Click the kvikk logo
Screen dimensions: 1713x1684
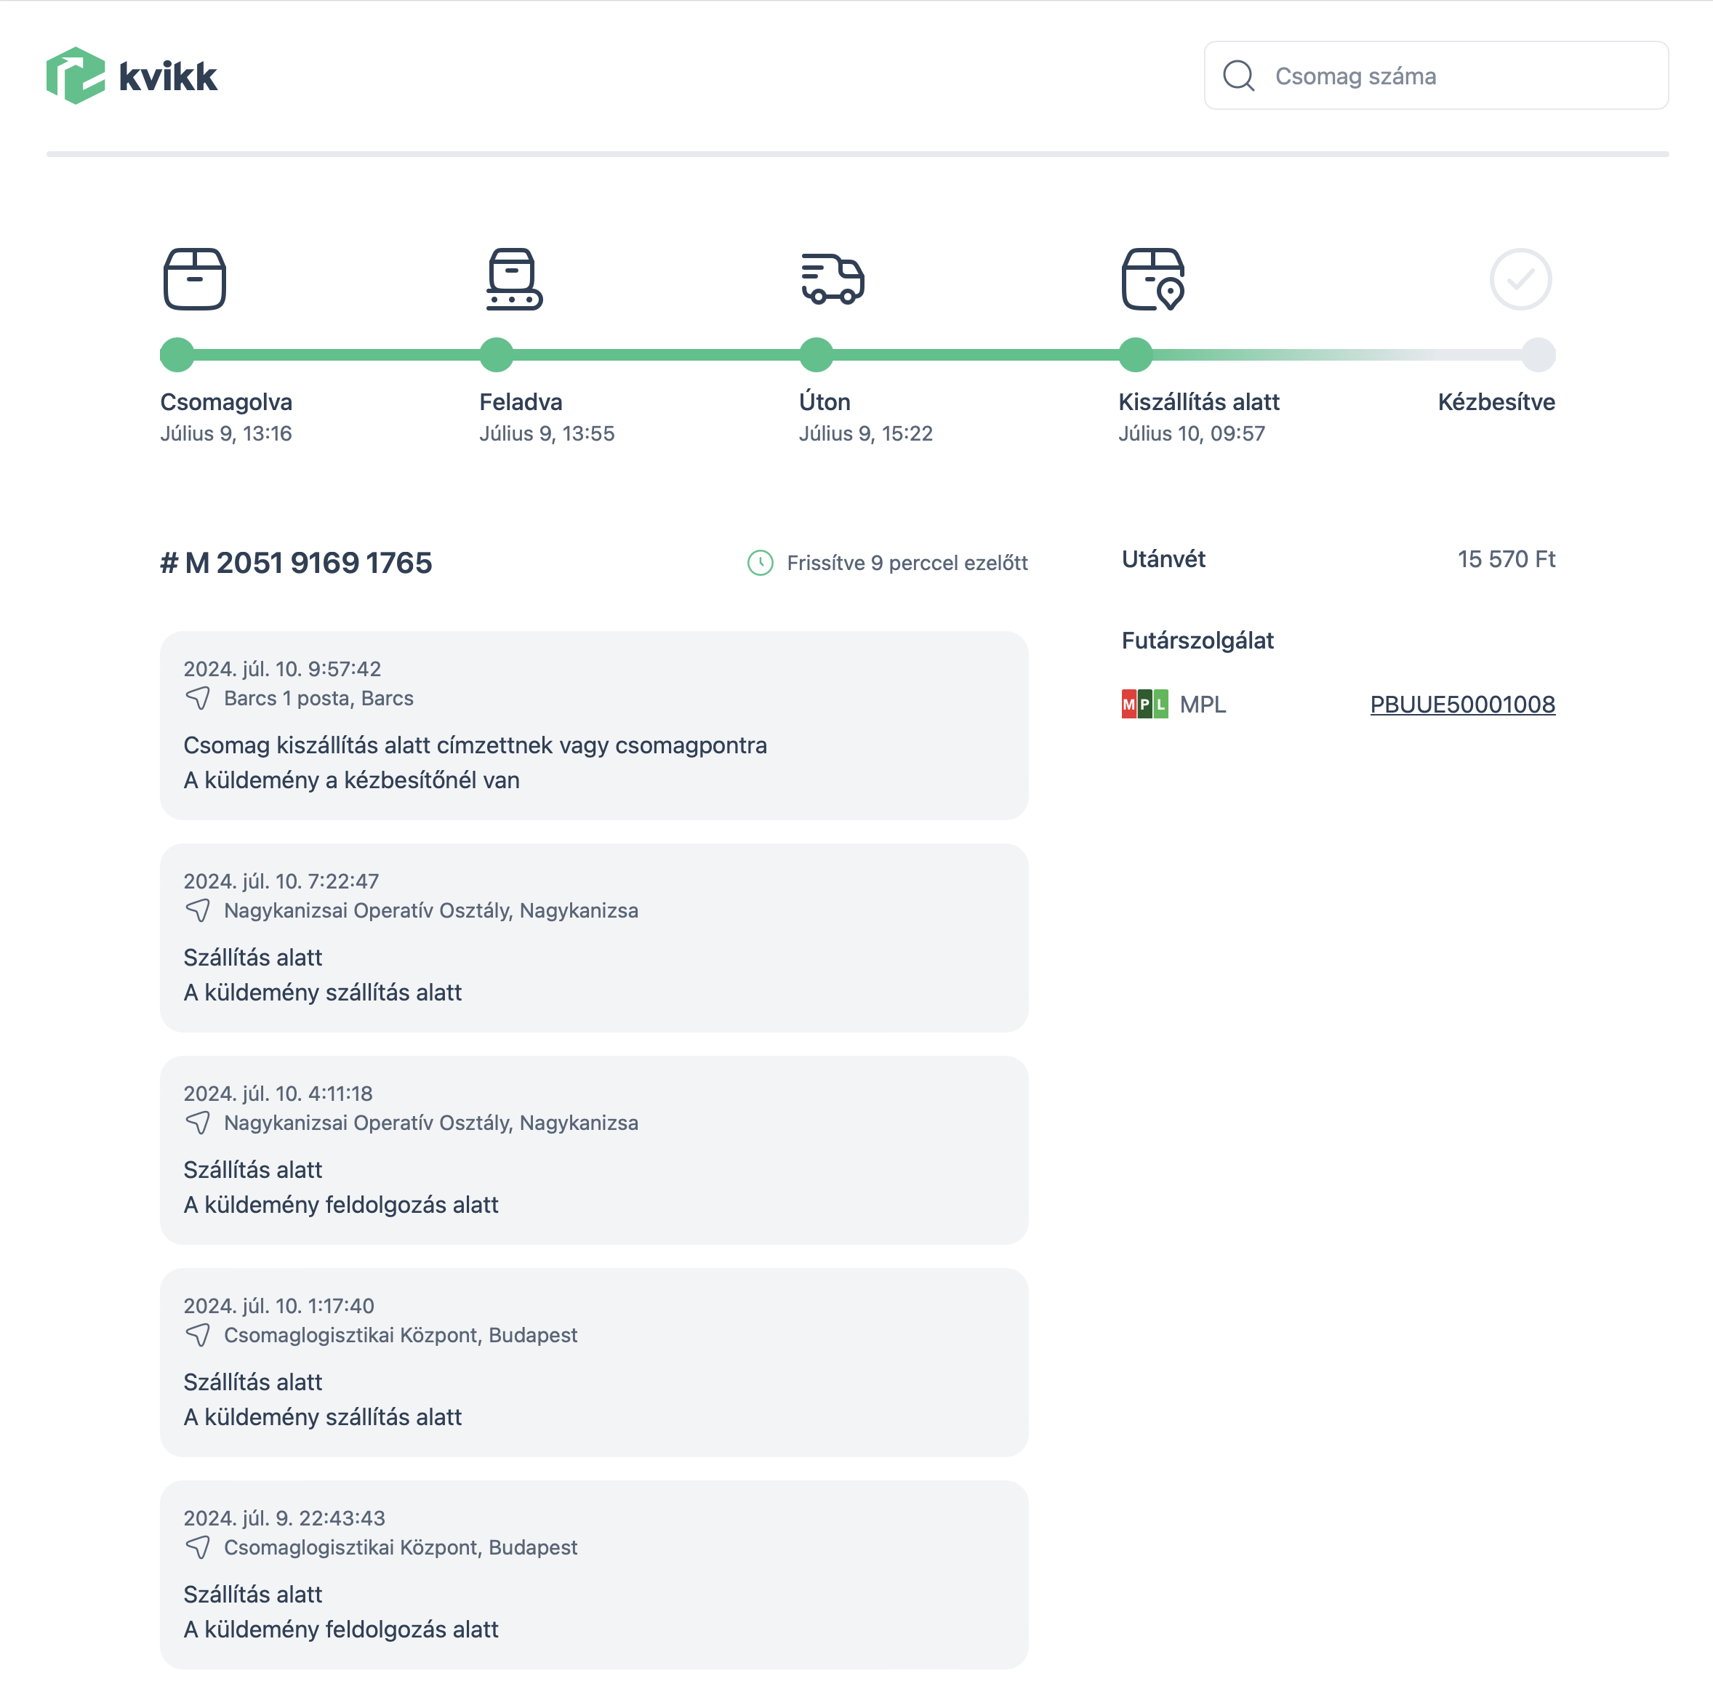click(x=132, y=76)
